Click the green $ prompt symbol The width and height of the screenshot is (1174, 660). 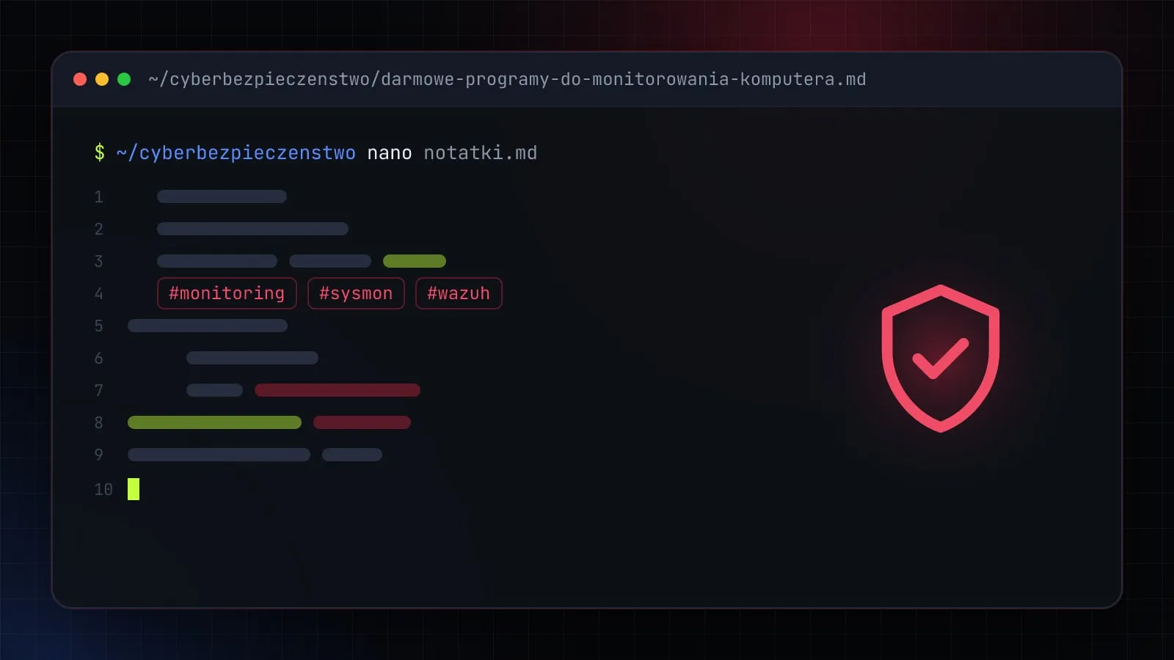100,153
